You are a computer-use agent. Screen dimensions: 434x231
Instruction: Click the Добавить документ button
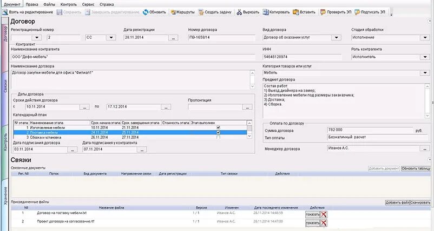384,168
